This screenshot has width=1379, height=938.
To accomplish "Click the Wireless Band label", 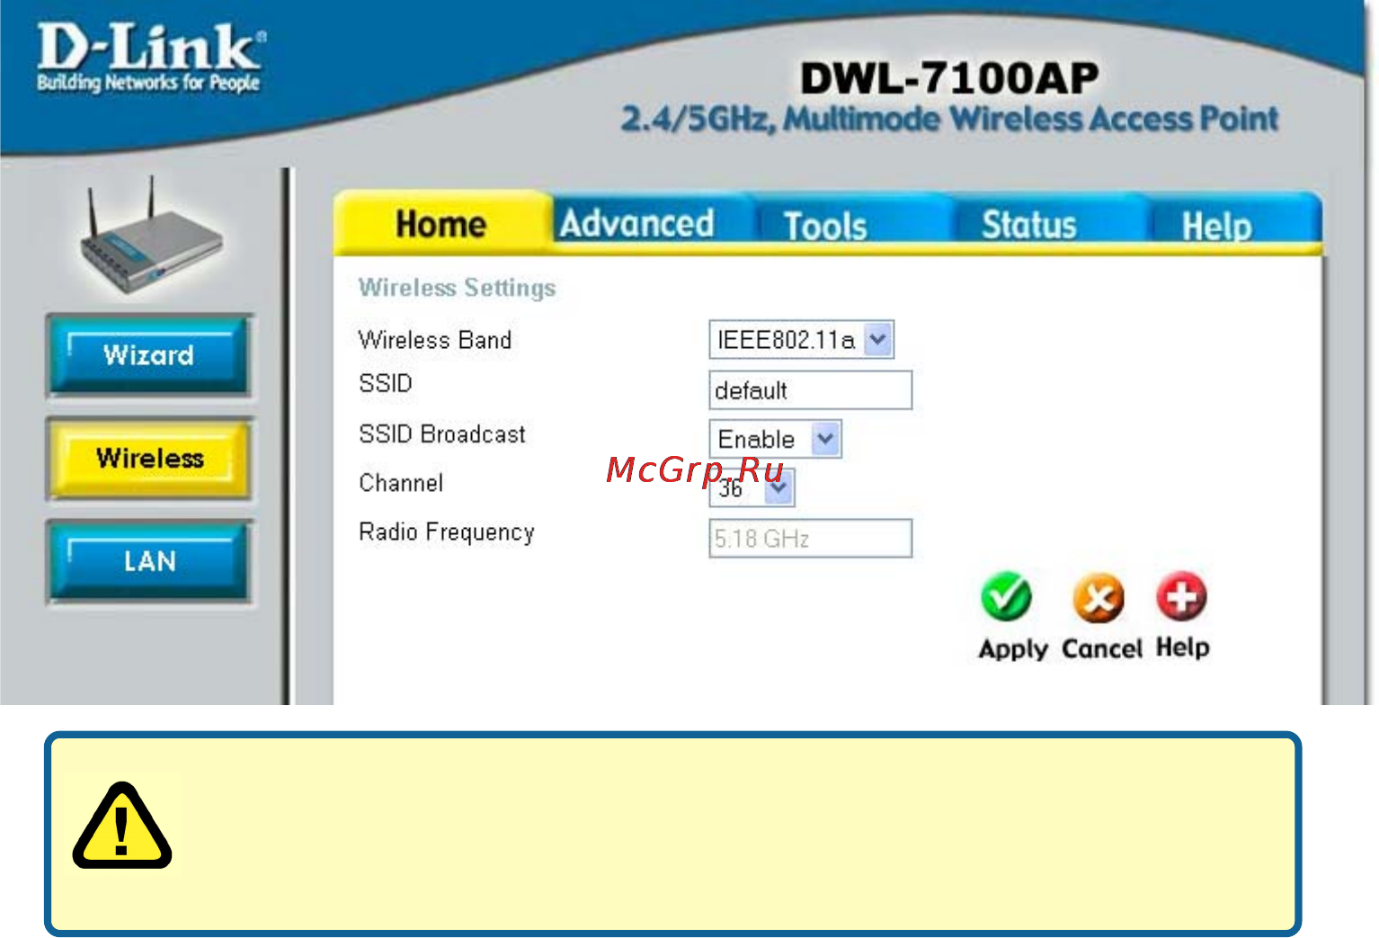I will [435, 340].
